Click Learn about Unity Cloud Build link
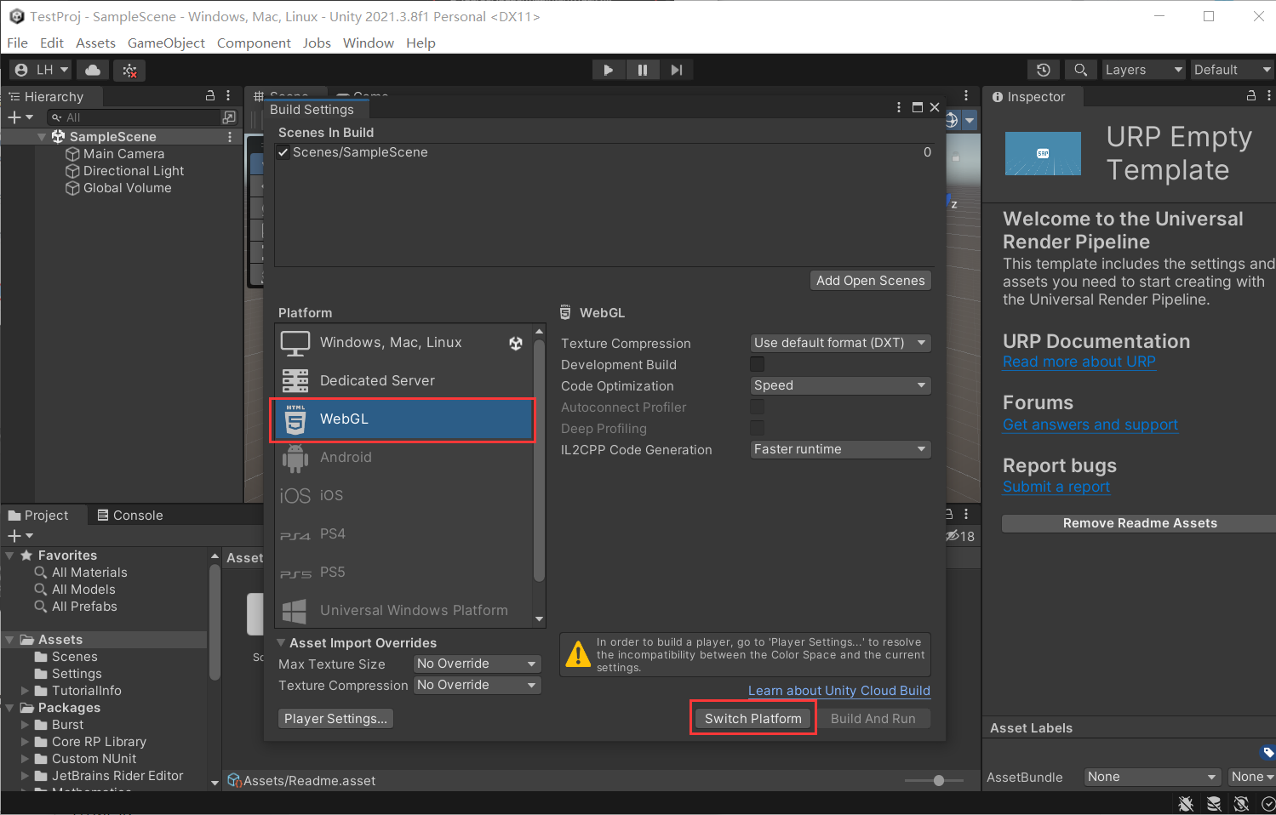 click(x=839, y=691)
